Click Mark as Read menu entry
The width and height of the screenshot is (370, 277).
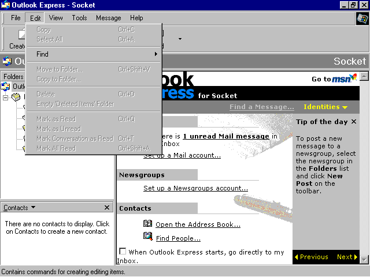point(94,119)
